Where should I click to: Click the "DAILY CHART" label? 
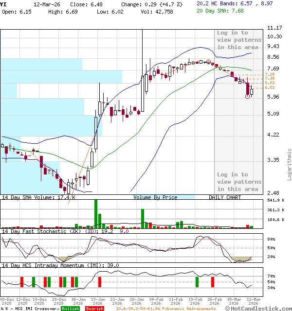(225, 197)
